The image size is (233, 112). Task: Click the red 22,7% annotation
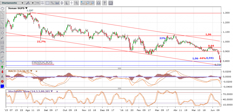[x=41, y=42]
